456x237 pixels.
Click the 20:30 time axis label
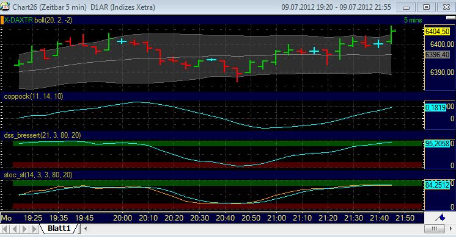[x=199, y=218]
